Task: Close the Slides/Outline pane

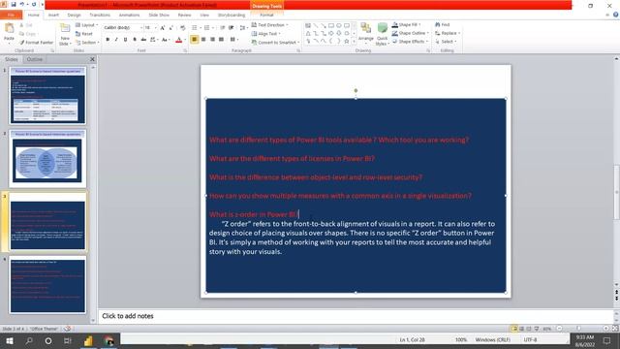Action: point(92,59)
